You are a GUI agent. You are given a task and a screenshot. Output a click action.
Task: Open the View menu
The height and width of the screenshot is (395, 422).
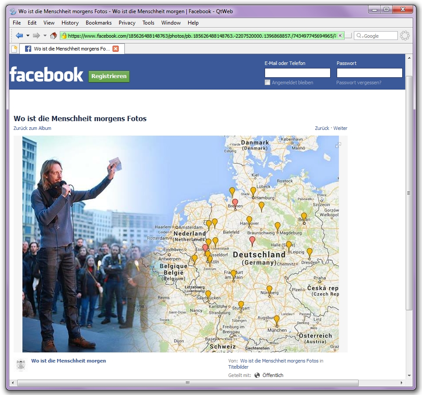(x=49, y=23)
